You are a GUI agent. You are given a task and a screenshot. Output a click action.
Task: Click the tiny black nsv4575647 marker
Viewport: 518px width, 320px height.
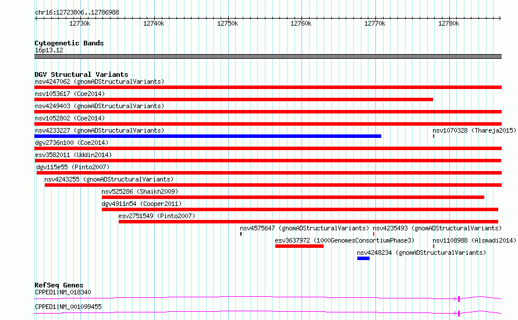pos(241,234)
